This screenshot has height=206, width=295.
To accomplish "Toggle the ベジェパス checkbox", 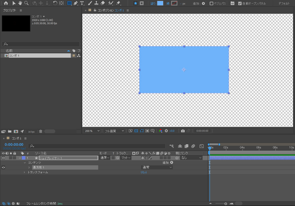I will click(211, 4).
